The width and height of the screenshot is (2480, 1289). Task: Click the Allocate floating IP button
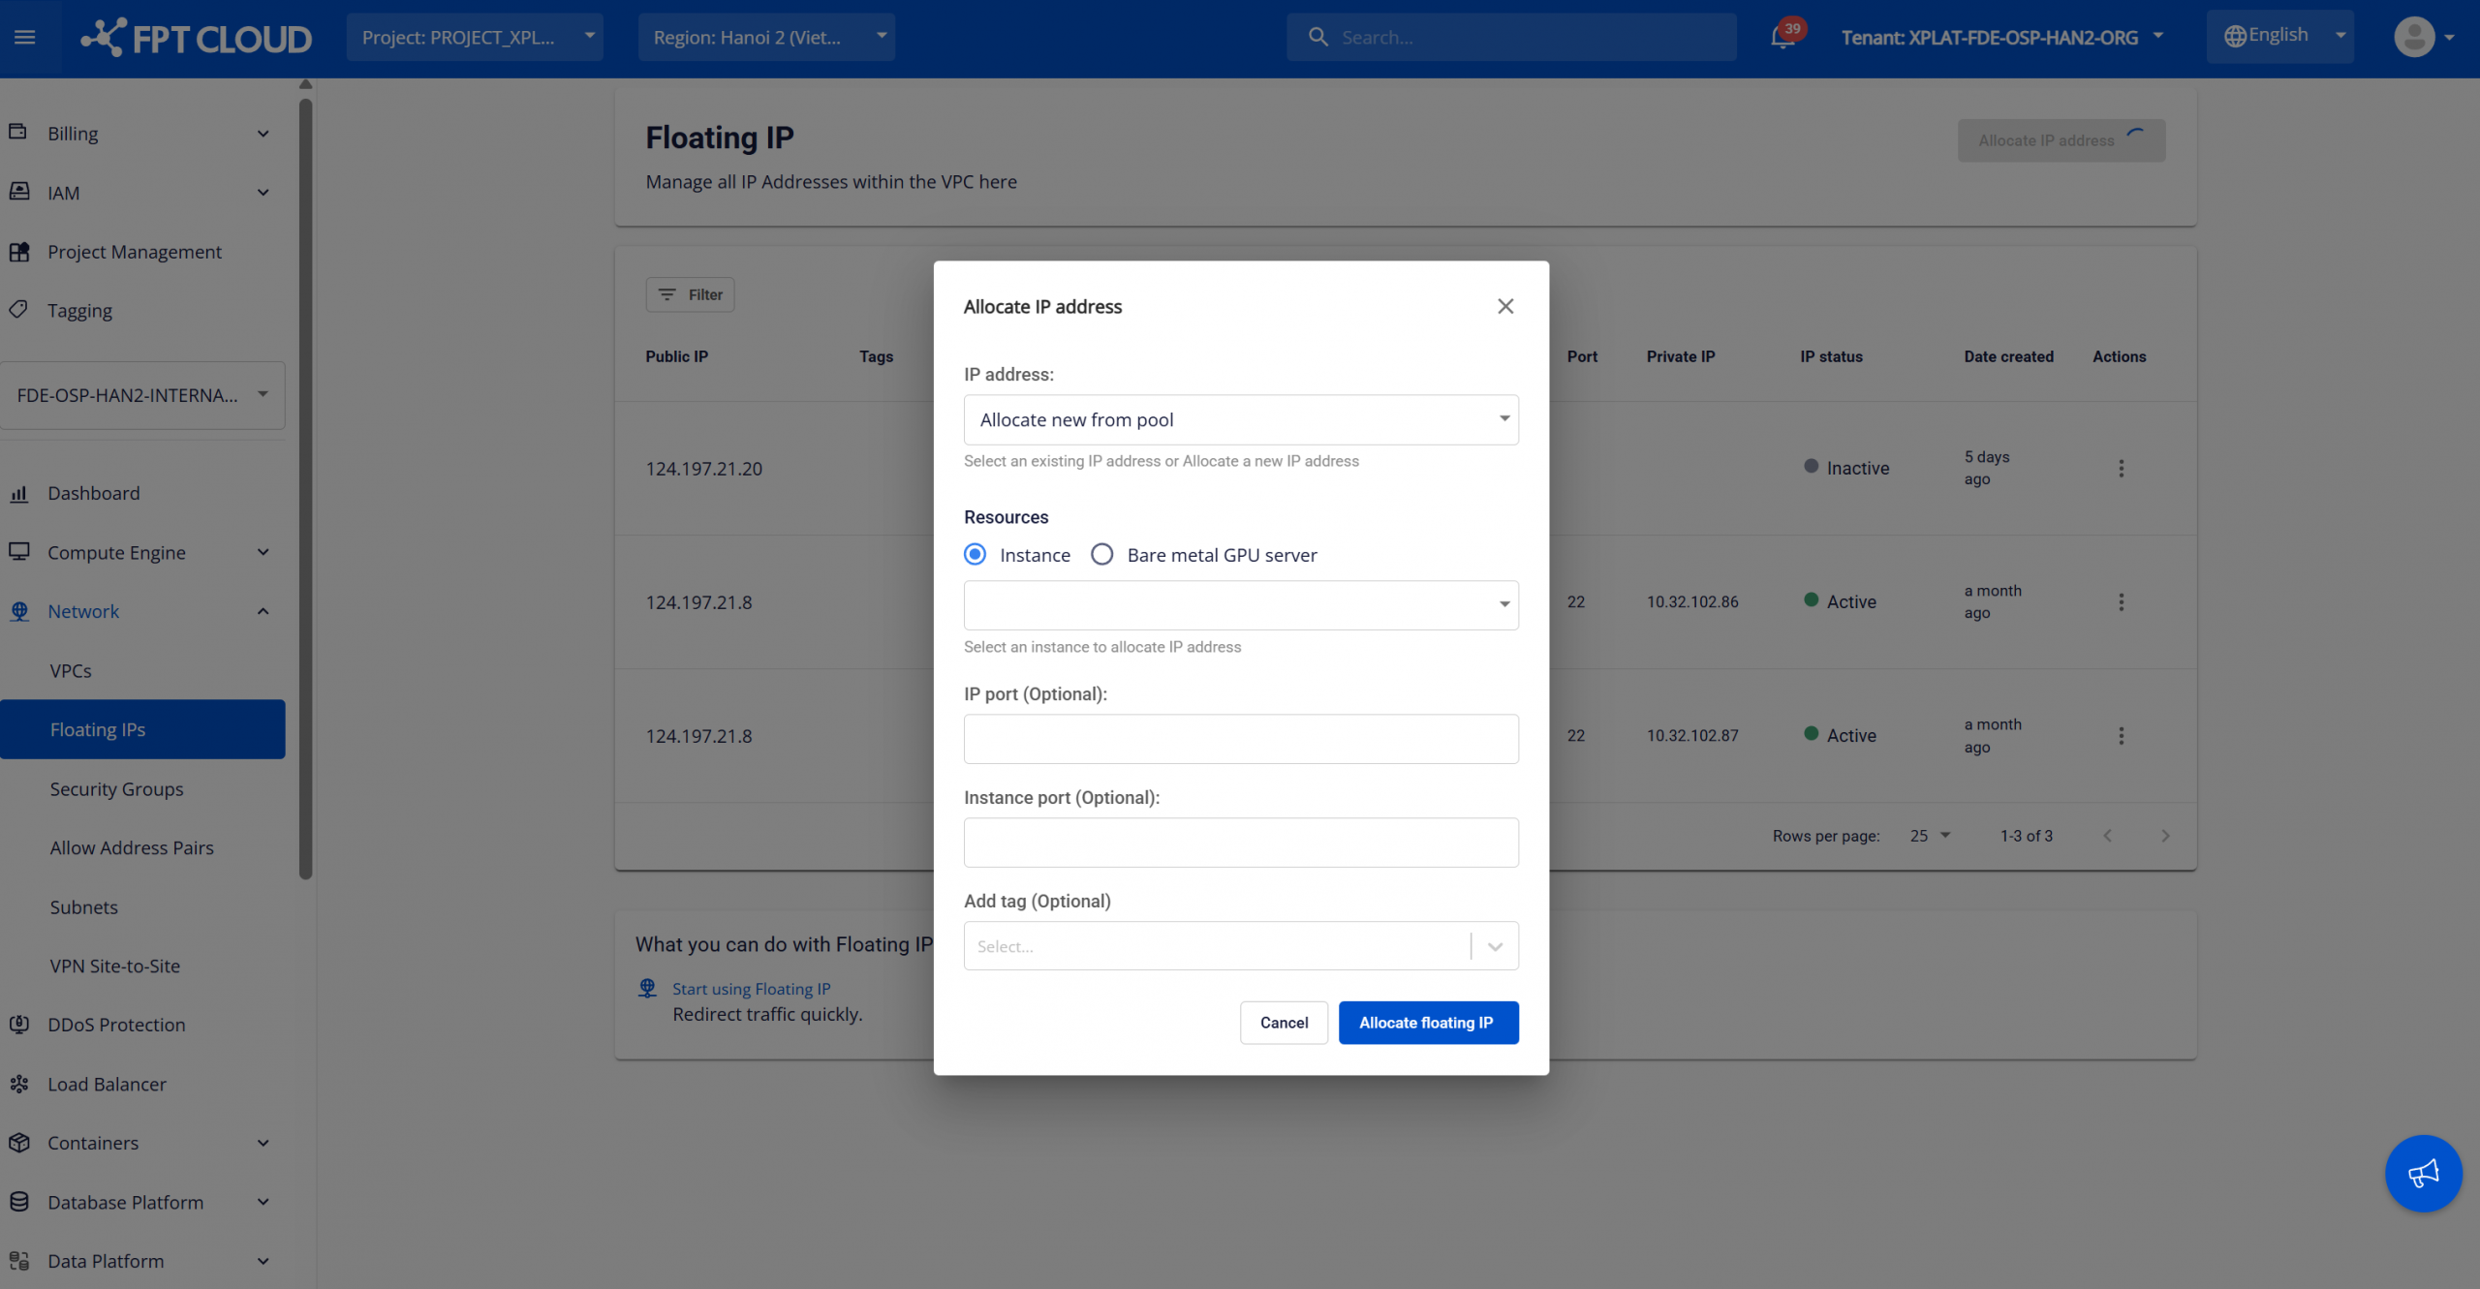[x=1427, y=1023]
